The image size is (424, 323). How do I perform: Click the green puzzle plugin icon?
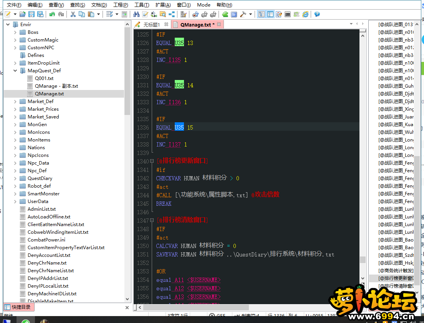click(x=225, y=14)
